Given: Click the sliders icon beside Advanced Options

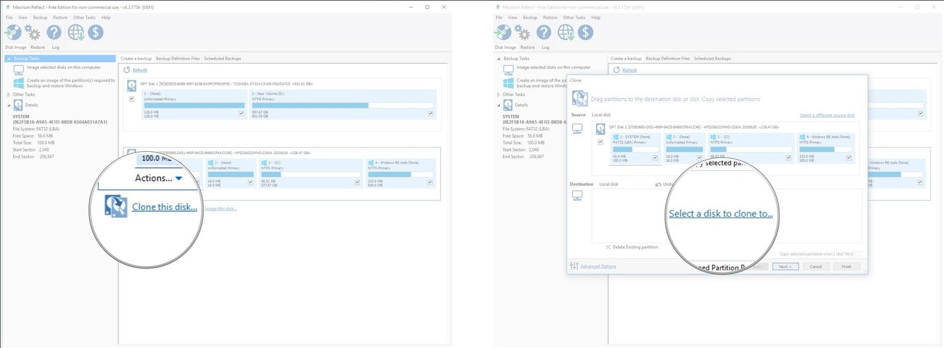Looking at the screenshot, I should pos(574,266).
